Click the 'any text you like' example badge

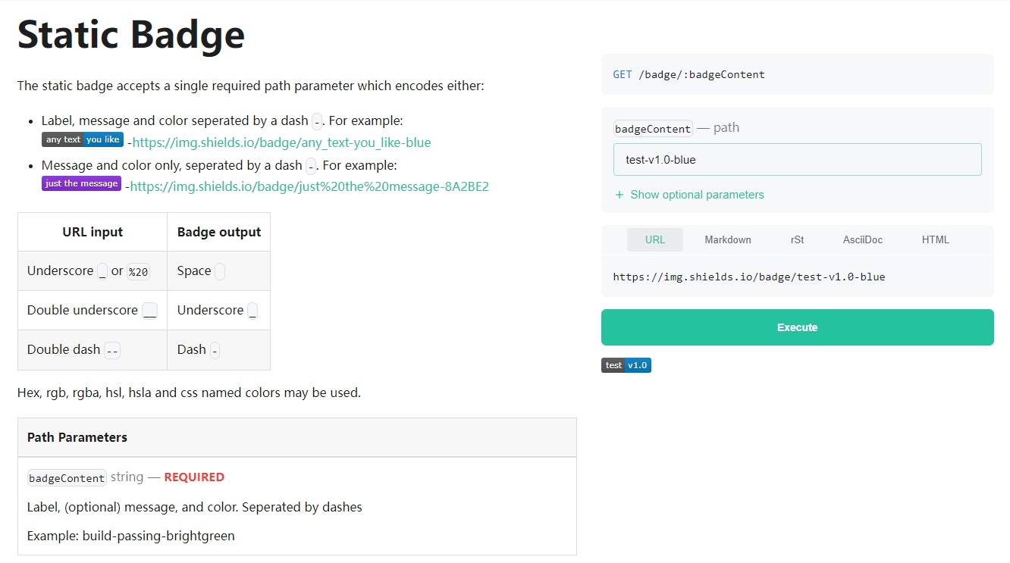click(x=82, y=139)
